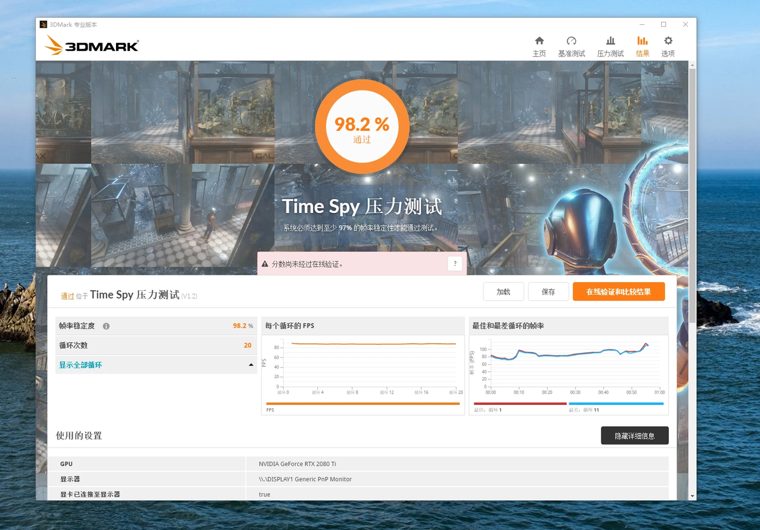Open the 结果 results chart icon
760x530 pixels.
click(642, 47)
